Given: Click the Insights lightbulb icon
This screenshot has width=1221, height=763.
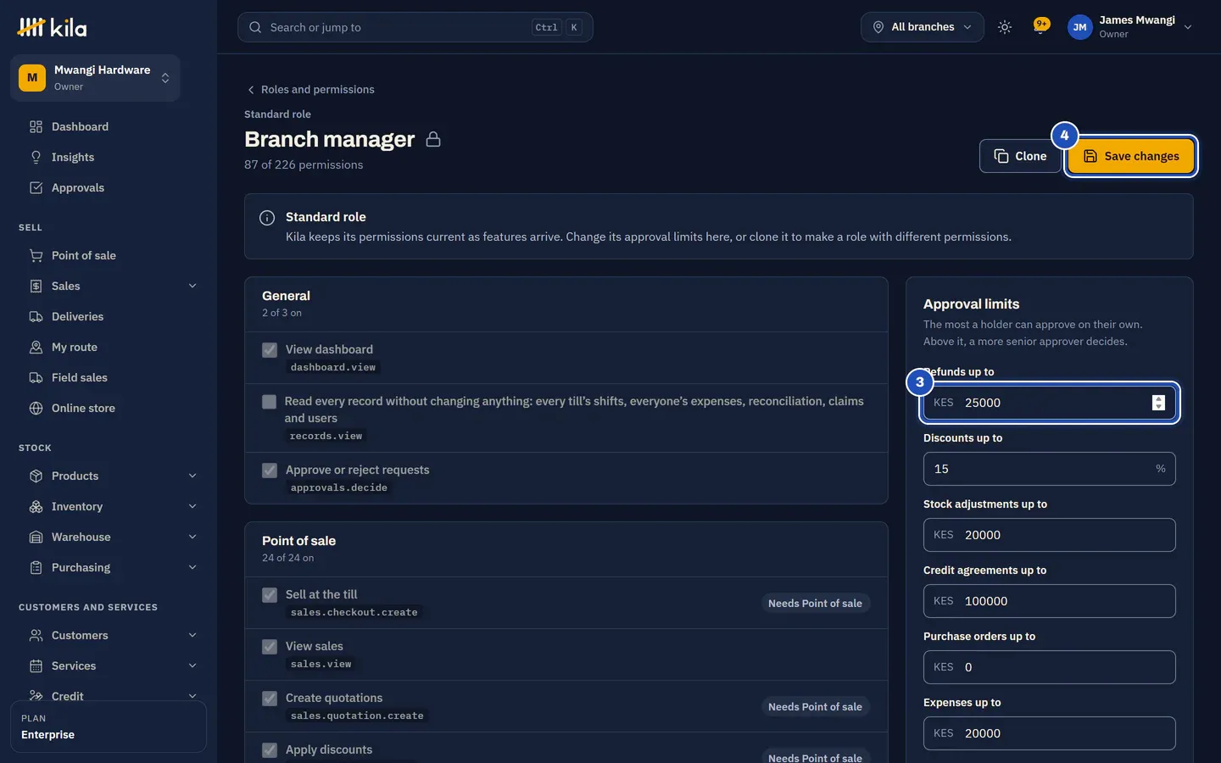Looking at the screenshot, I should pyautogui.click(x=36, y=157).
